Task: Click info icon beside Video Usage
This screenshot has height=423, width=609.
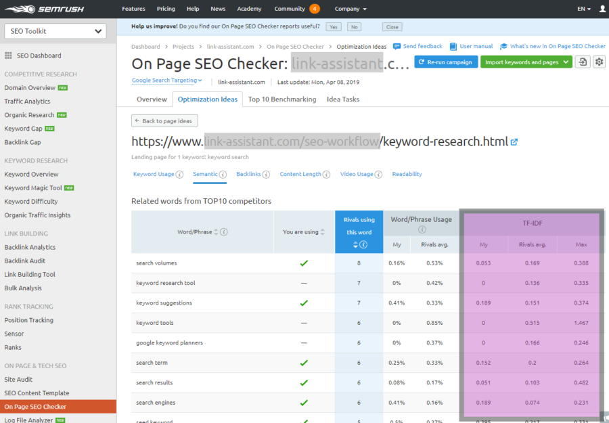Action: [378, 175]
